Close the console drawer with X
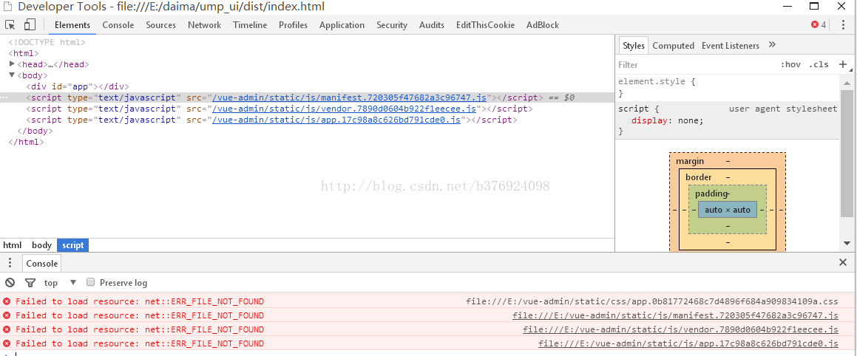This screenshot has height=356, width=857. coord(843,263)
